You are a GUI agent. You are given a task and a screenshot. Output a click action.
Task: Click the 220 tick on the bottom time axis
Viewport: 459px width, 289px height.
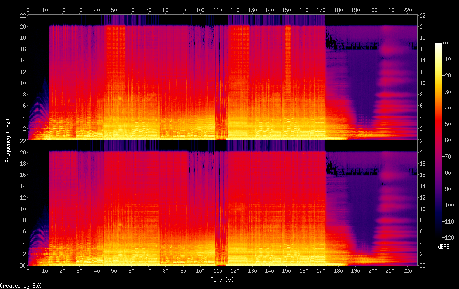click(x=407, y=270)
